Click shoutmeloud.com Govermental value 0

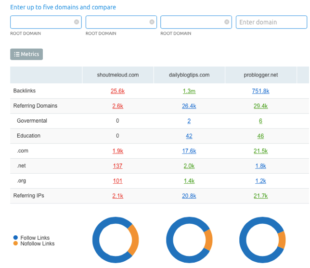click(x=117, y=121)
